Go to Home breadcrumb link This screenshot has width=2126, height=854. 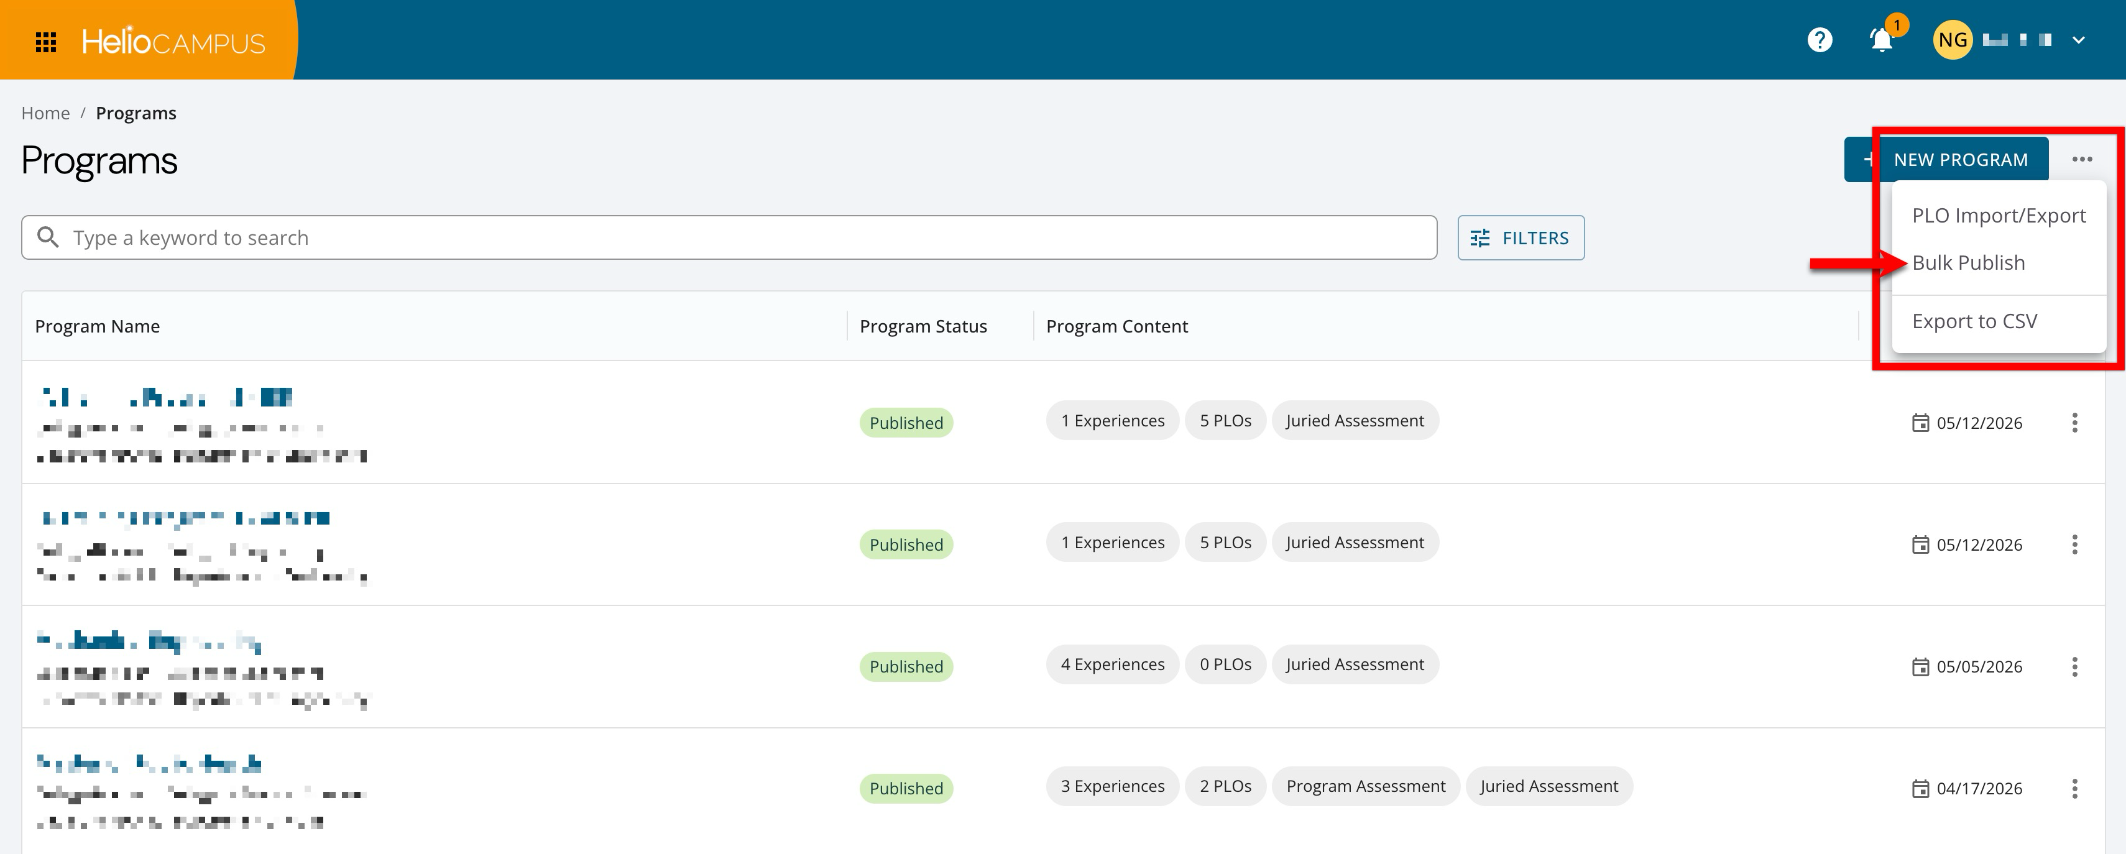(x=45, y=113)
